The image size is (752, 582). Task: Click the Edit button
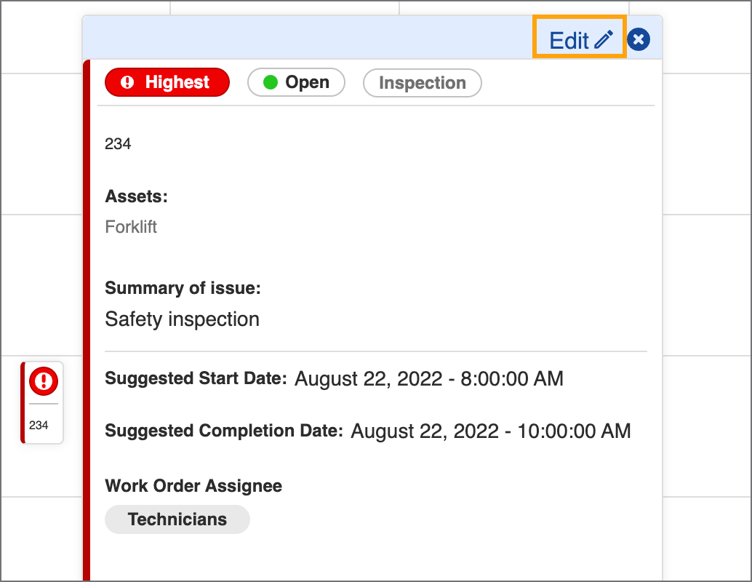click(x=579, y=39)
